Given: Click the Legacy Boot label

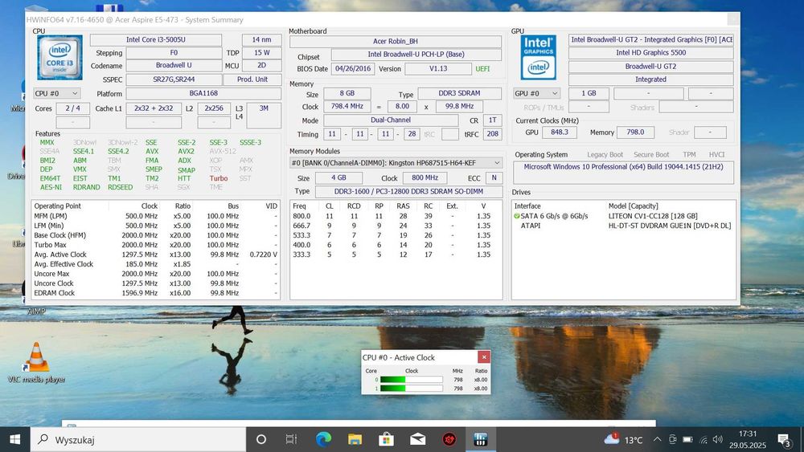Looking at the screenshot, I should coord(605,155).
